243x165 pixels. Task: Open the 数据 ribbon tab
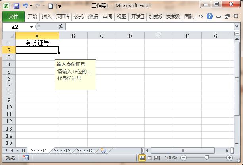[x=93, y=16]
